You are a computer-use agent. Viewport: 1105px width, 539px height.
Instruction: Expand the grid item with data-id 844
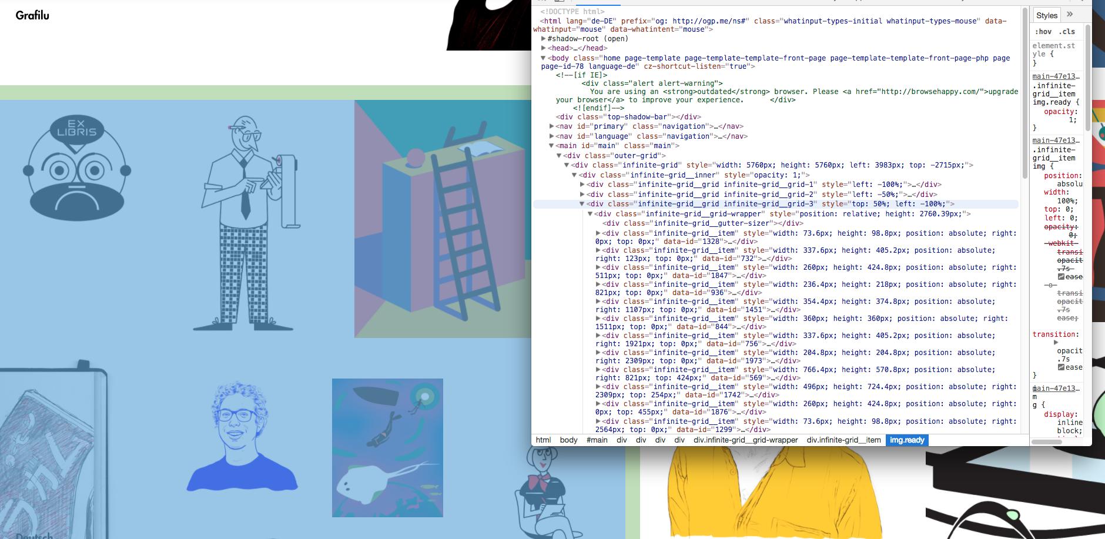pos(598,319)
